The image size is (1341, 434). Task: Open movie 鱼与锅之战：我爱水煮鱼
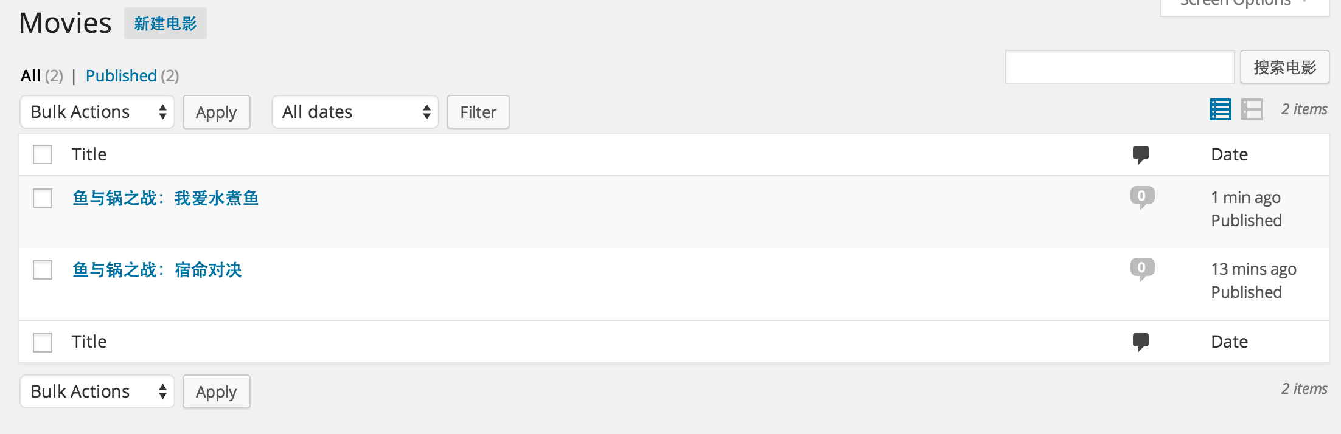point(165,198)
